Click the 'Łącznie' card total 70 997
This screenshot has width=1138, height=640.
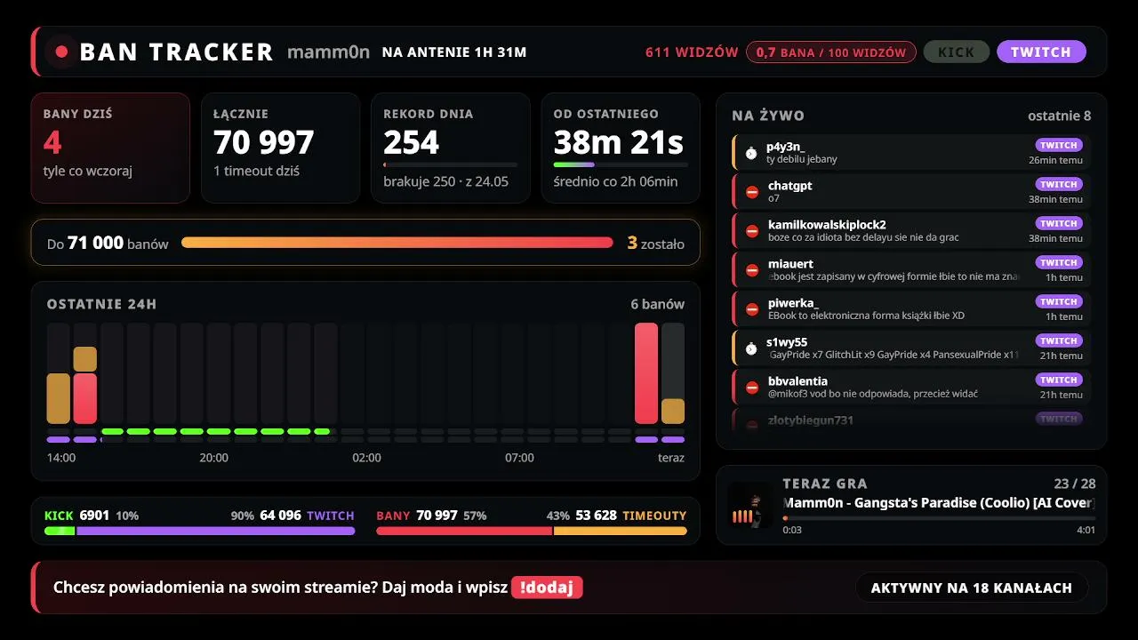(263, 142)
